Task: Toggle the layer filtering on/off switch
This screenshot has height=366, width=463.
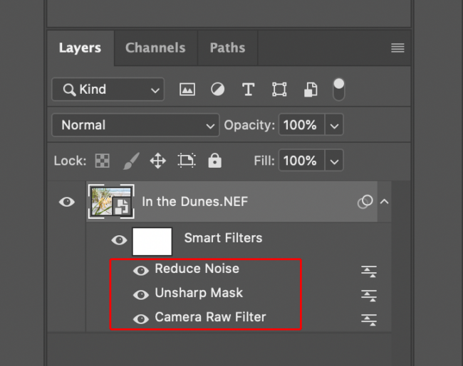Action: coord(339,88)
